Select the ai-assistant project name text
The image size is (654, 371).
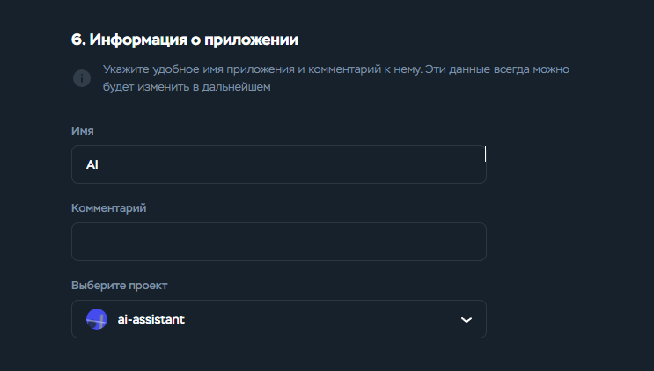[x=151, y=319]
